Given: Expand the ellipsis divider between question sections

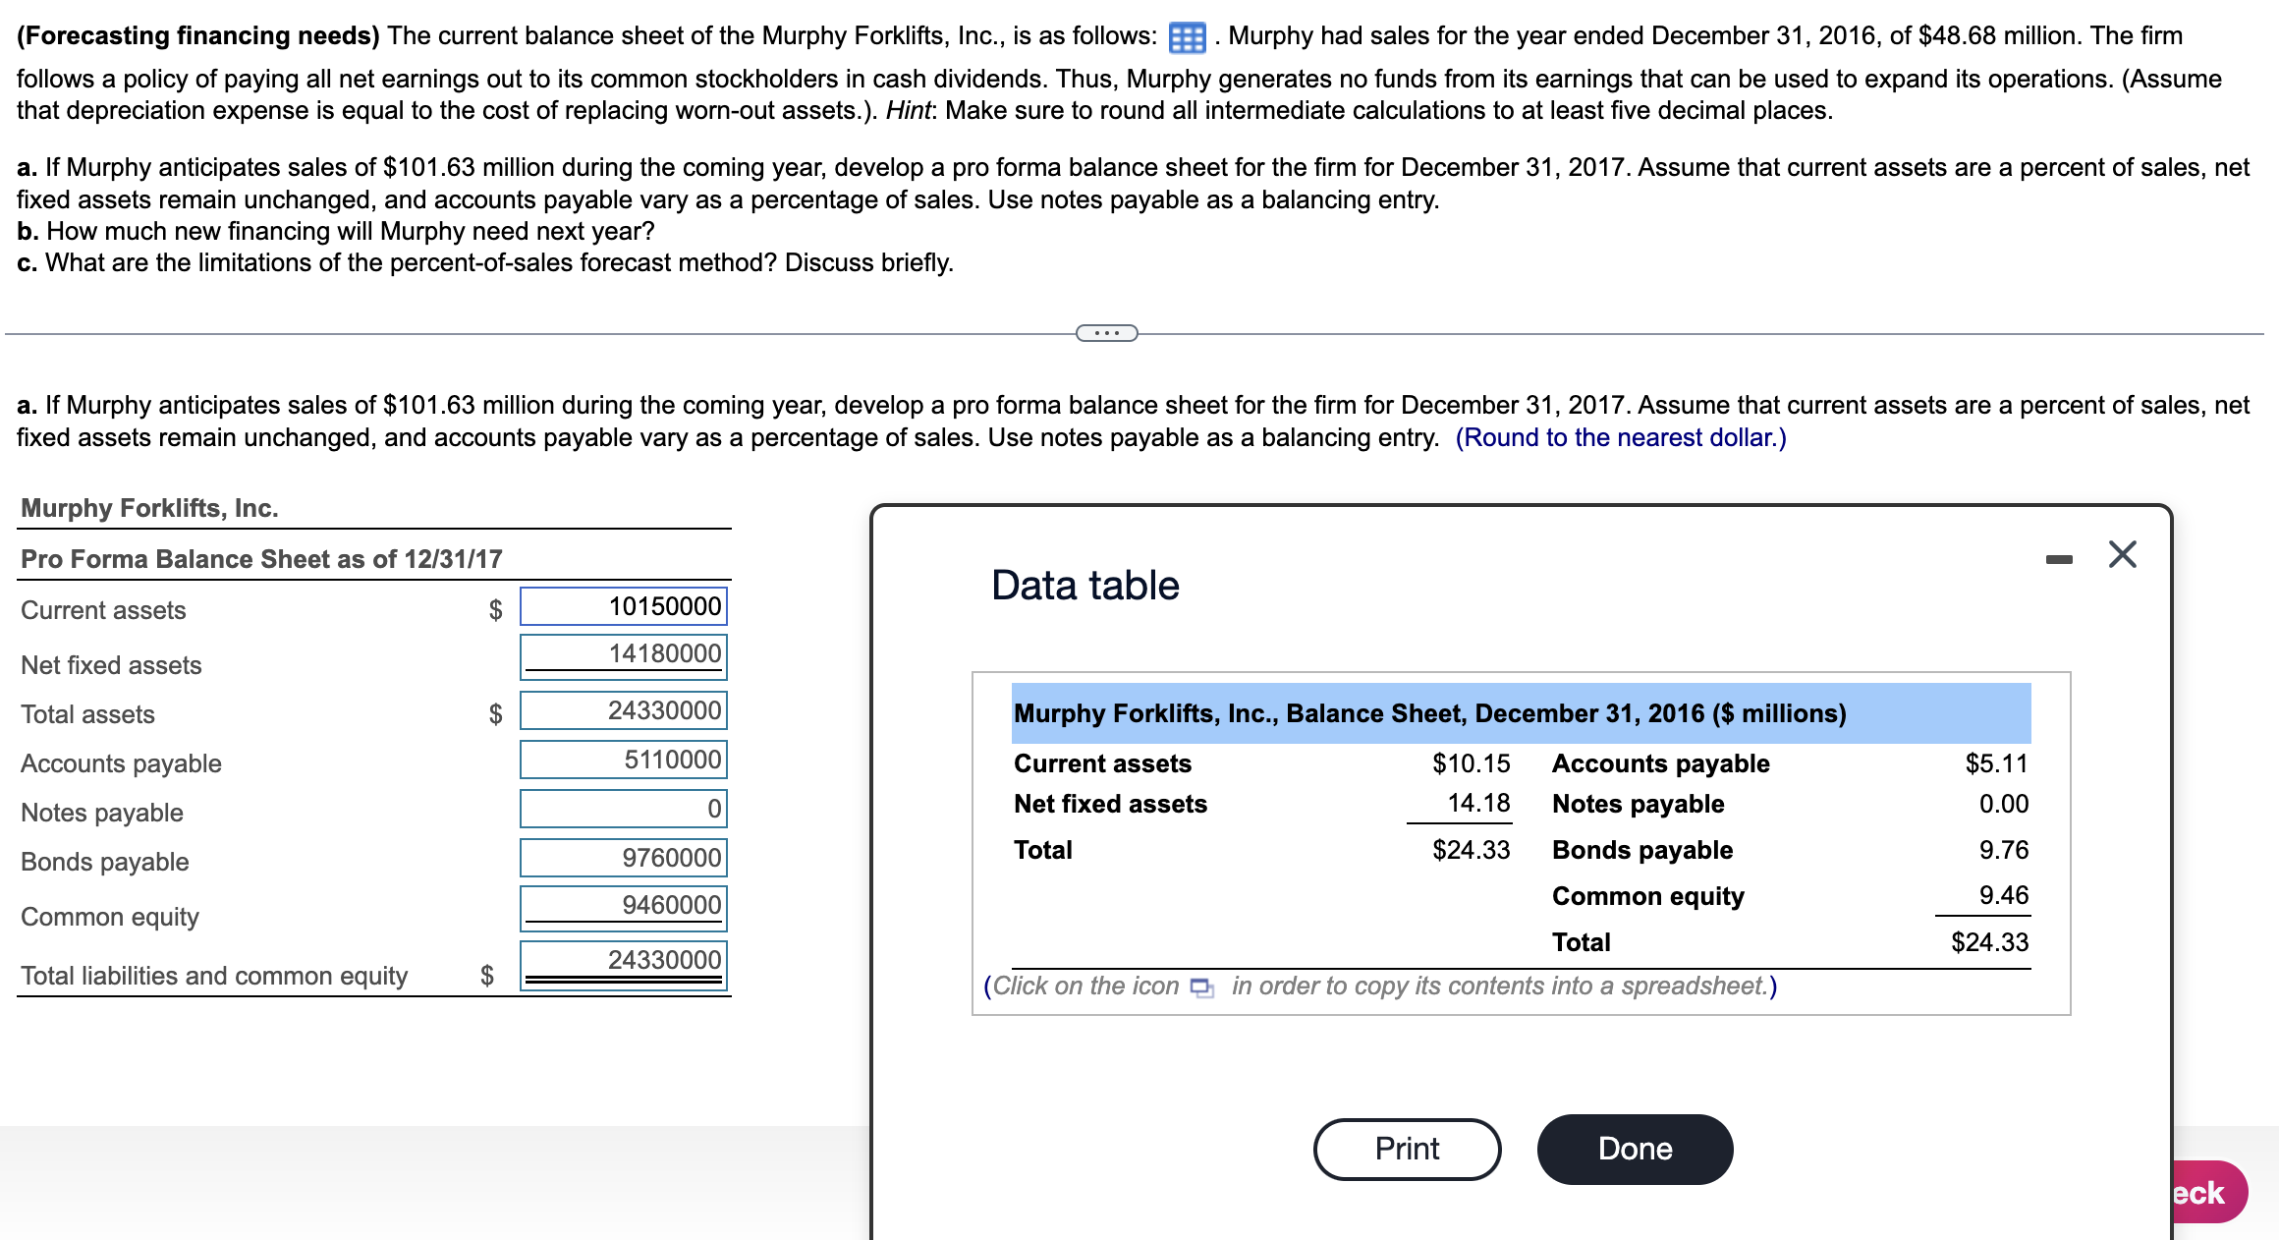Looking at the screenshot, I should (1107, 333).
